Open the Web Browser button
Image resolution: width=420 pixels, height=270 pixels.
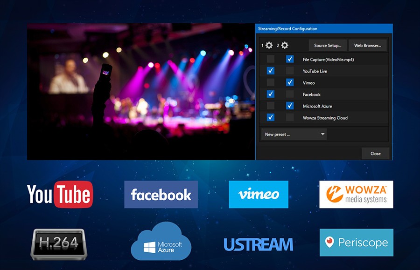pyautogui.click(x=368, y=46)
